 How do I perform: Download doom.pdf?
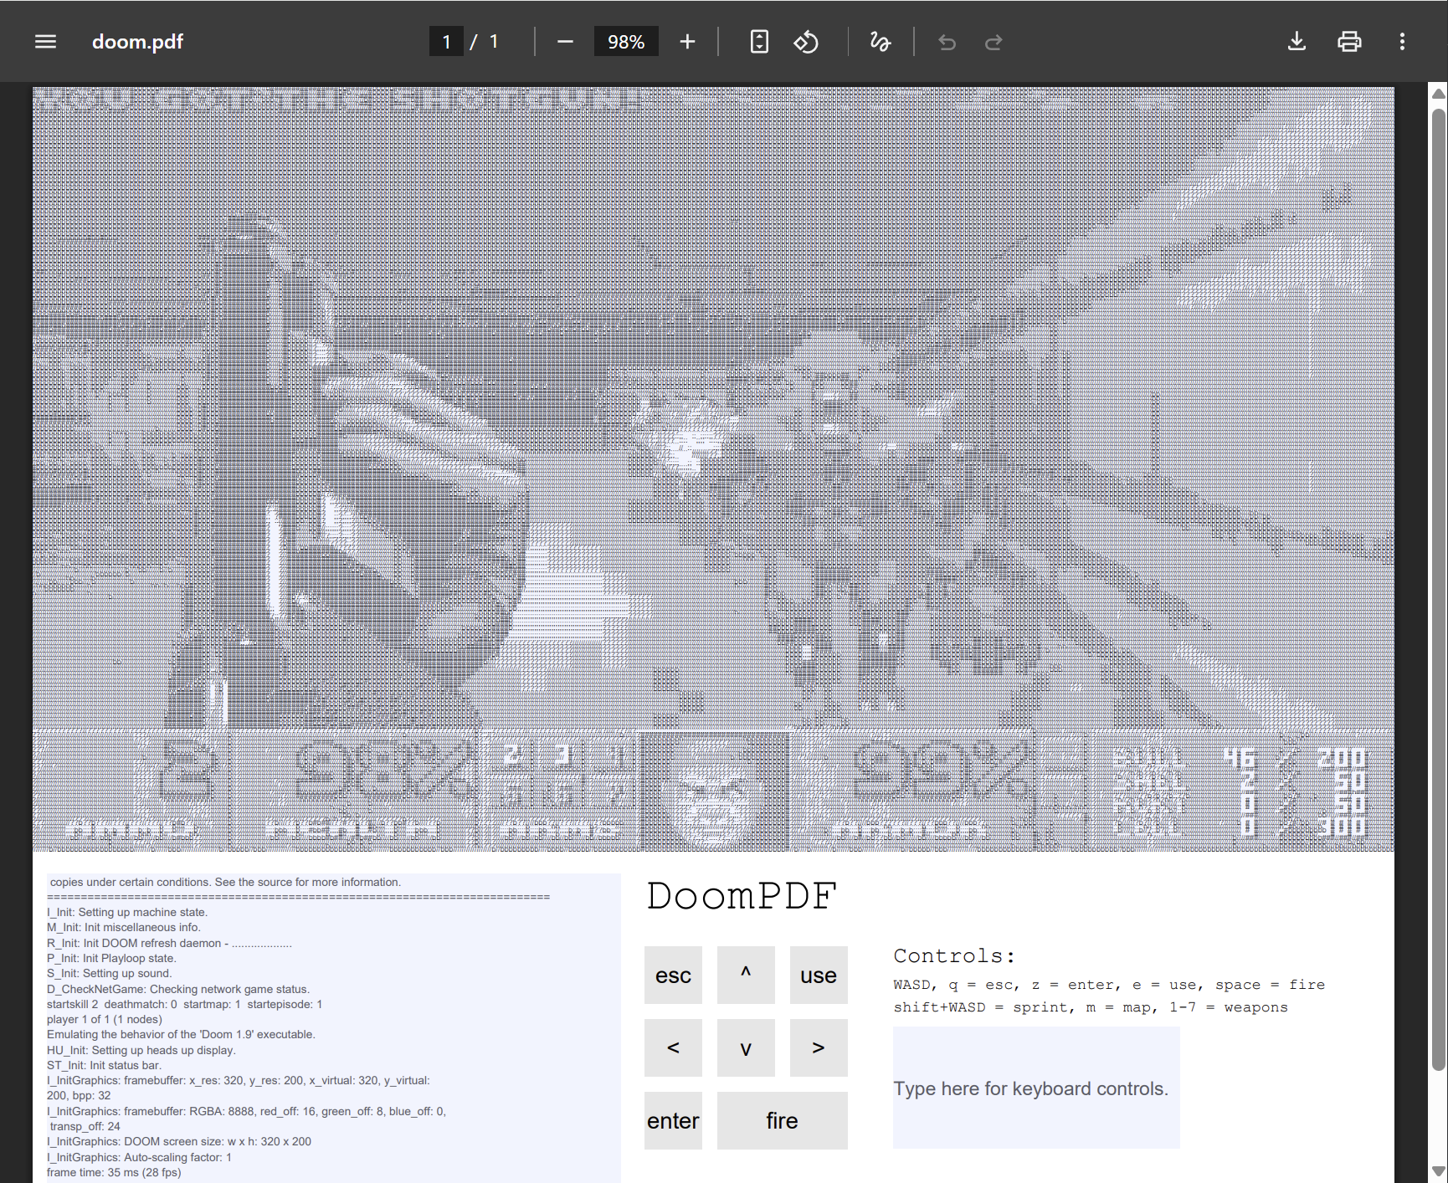(1297, 41)
